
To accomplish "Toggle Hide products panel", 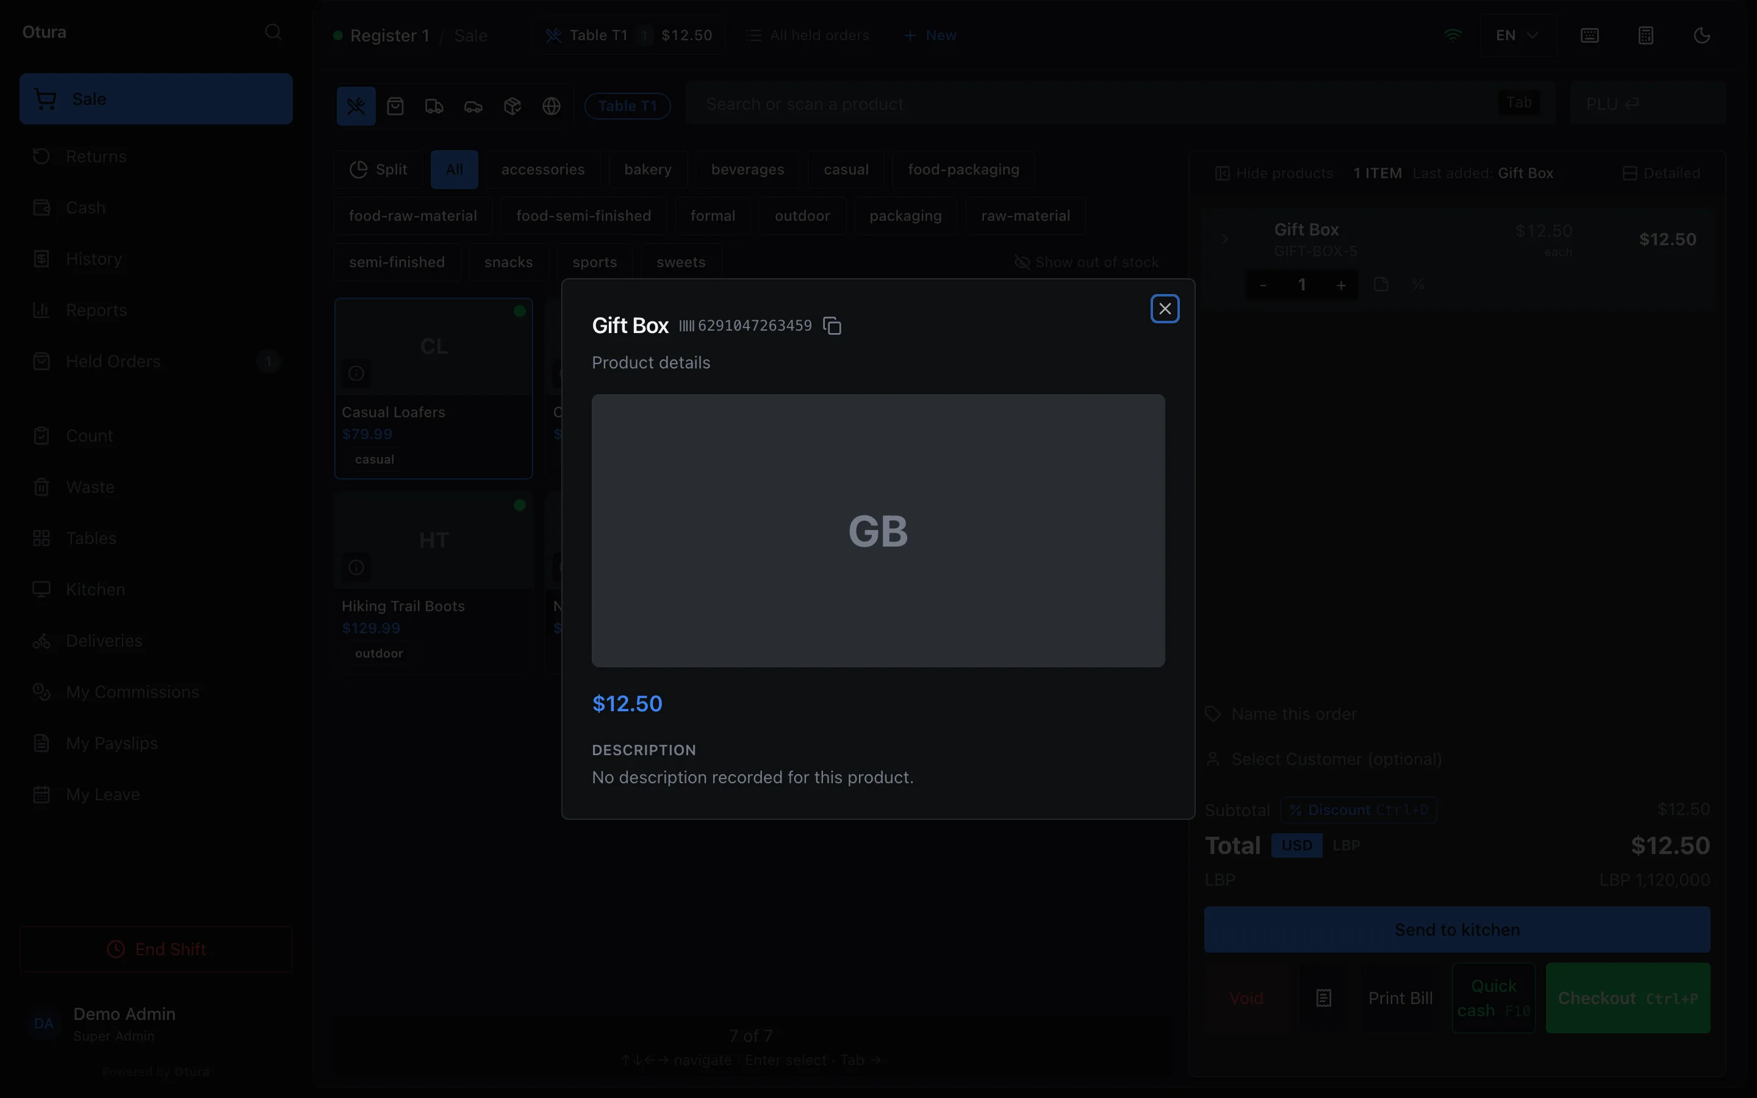I will tap(1274, 174).
